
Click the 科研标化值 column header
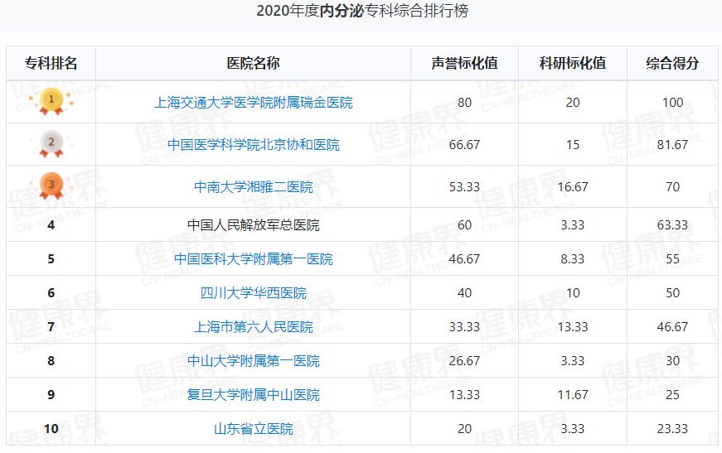[573, 63]
